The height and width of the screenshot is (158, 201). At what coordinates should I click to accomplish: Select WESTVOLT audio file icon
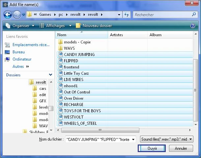coord(61,117)
